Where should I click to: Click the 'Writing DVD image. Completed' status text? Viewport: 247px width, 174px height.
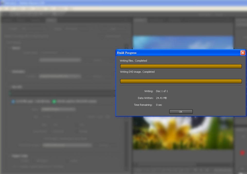pyautogui.click(x=137, y=72)
